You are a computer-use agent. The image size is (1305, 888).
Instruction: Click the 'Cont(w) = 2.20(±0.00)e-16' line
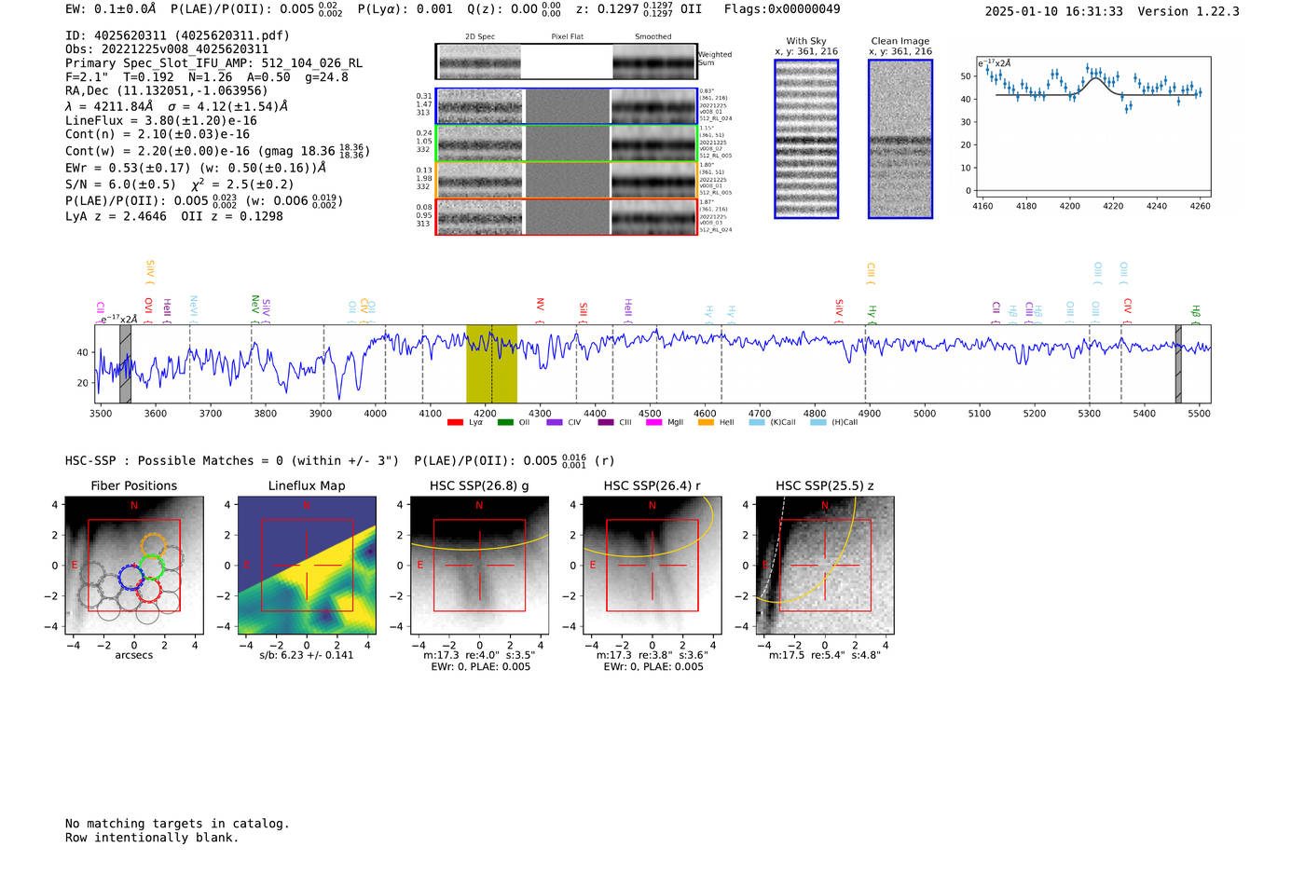point(158,151)
